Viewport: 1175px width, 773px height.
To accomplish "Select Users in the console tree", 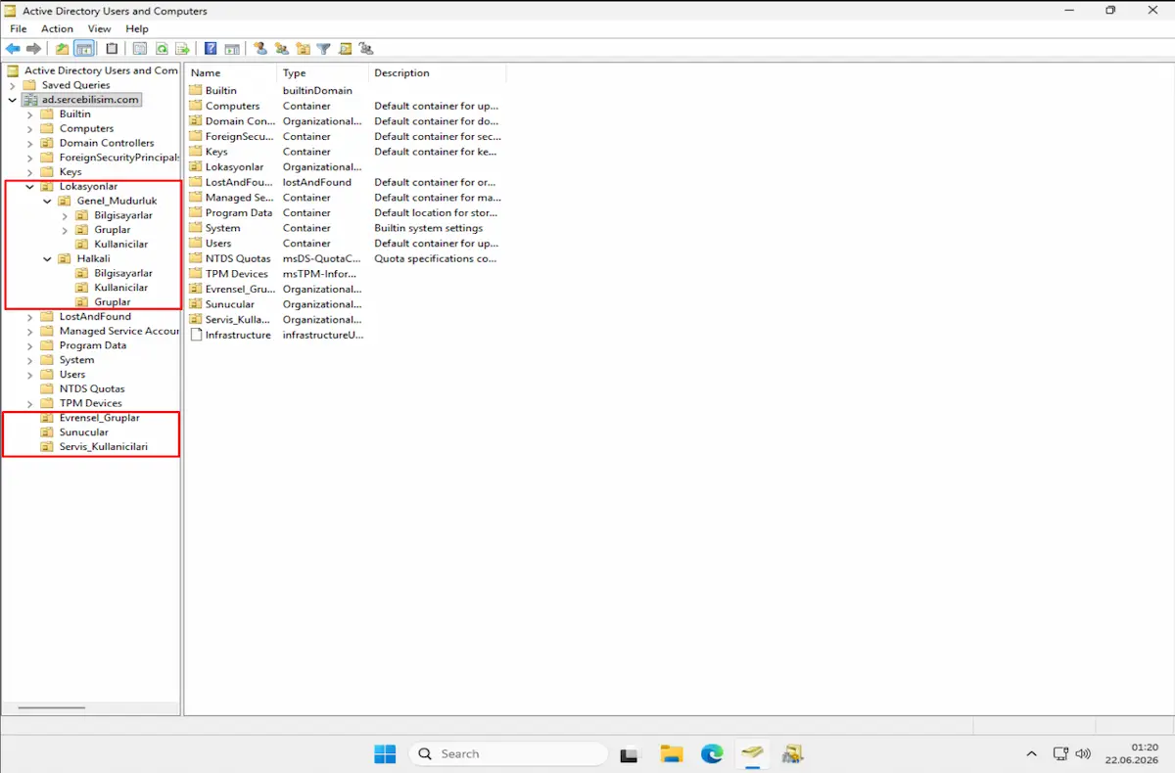I will pyautogui.click(x=72, y=374).
